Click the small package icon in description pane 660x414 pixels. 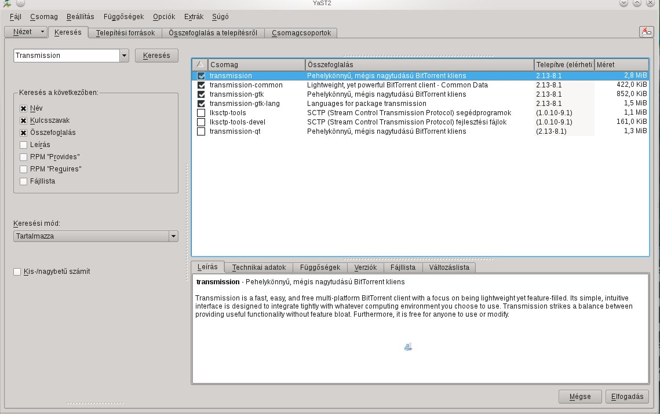point(408,347)
